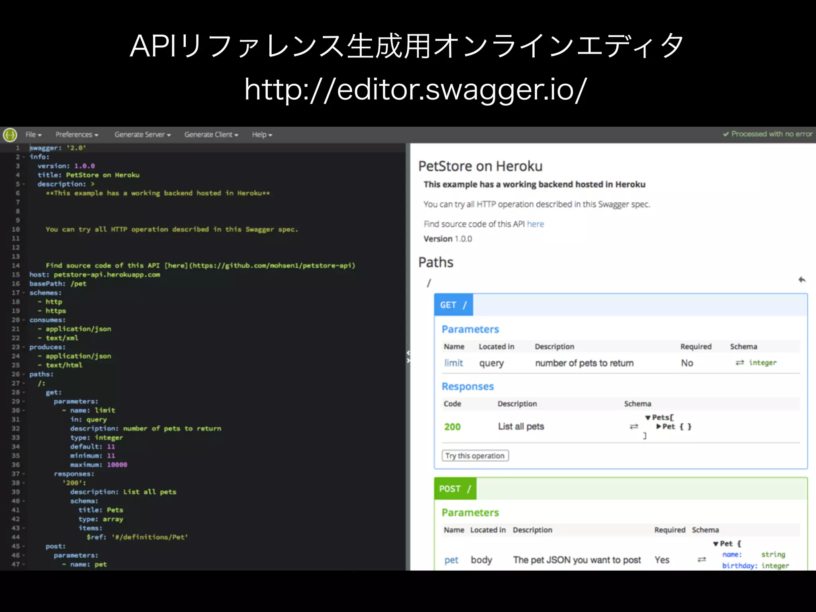Click the PetStore on Heroku title
The width and height of the screenshot is (816, 612).
tap(480, 166)
